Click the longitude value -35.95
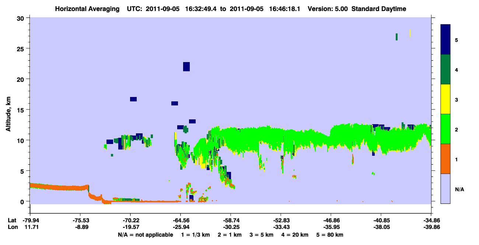The width and height of the screenshot is (479, 245). click(x=331, y=227)
